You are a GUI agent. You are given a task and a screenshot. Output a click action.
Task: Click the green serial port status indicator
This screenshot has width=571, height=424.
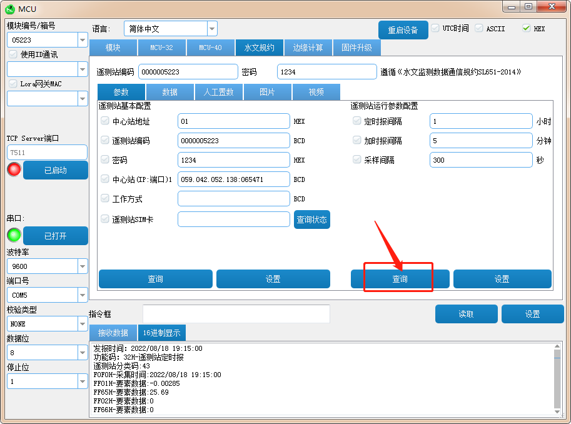(14, 235)
